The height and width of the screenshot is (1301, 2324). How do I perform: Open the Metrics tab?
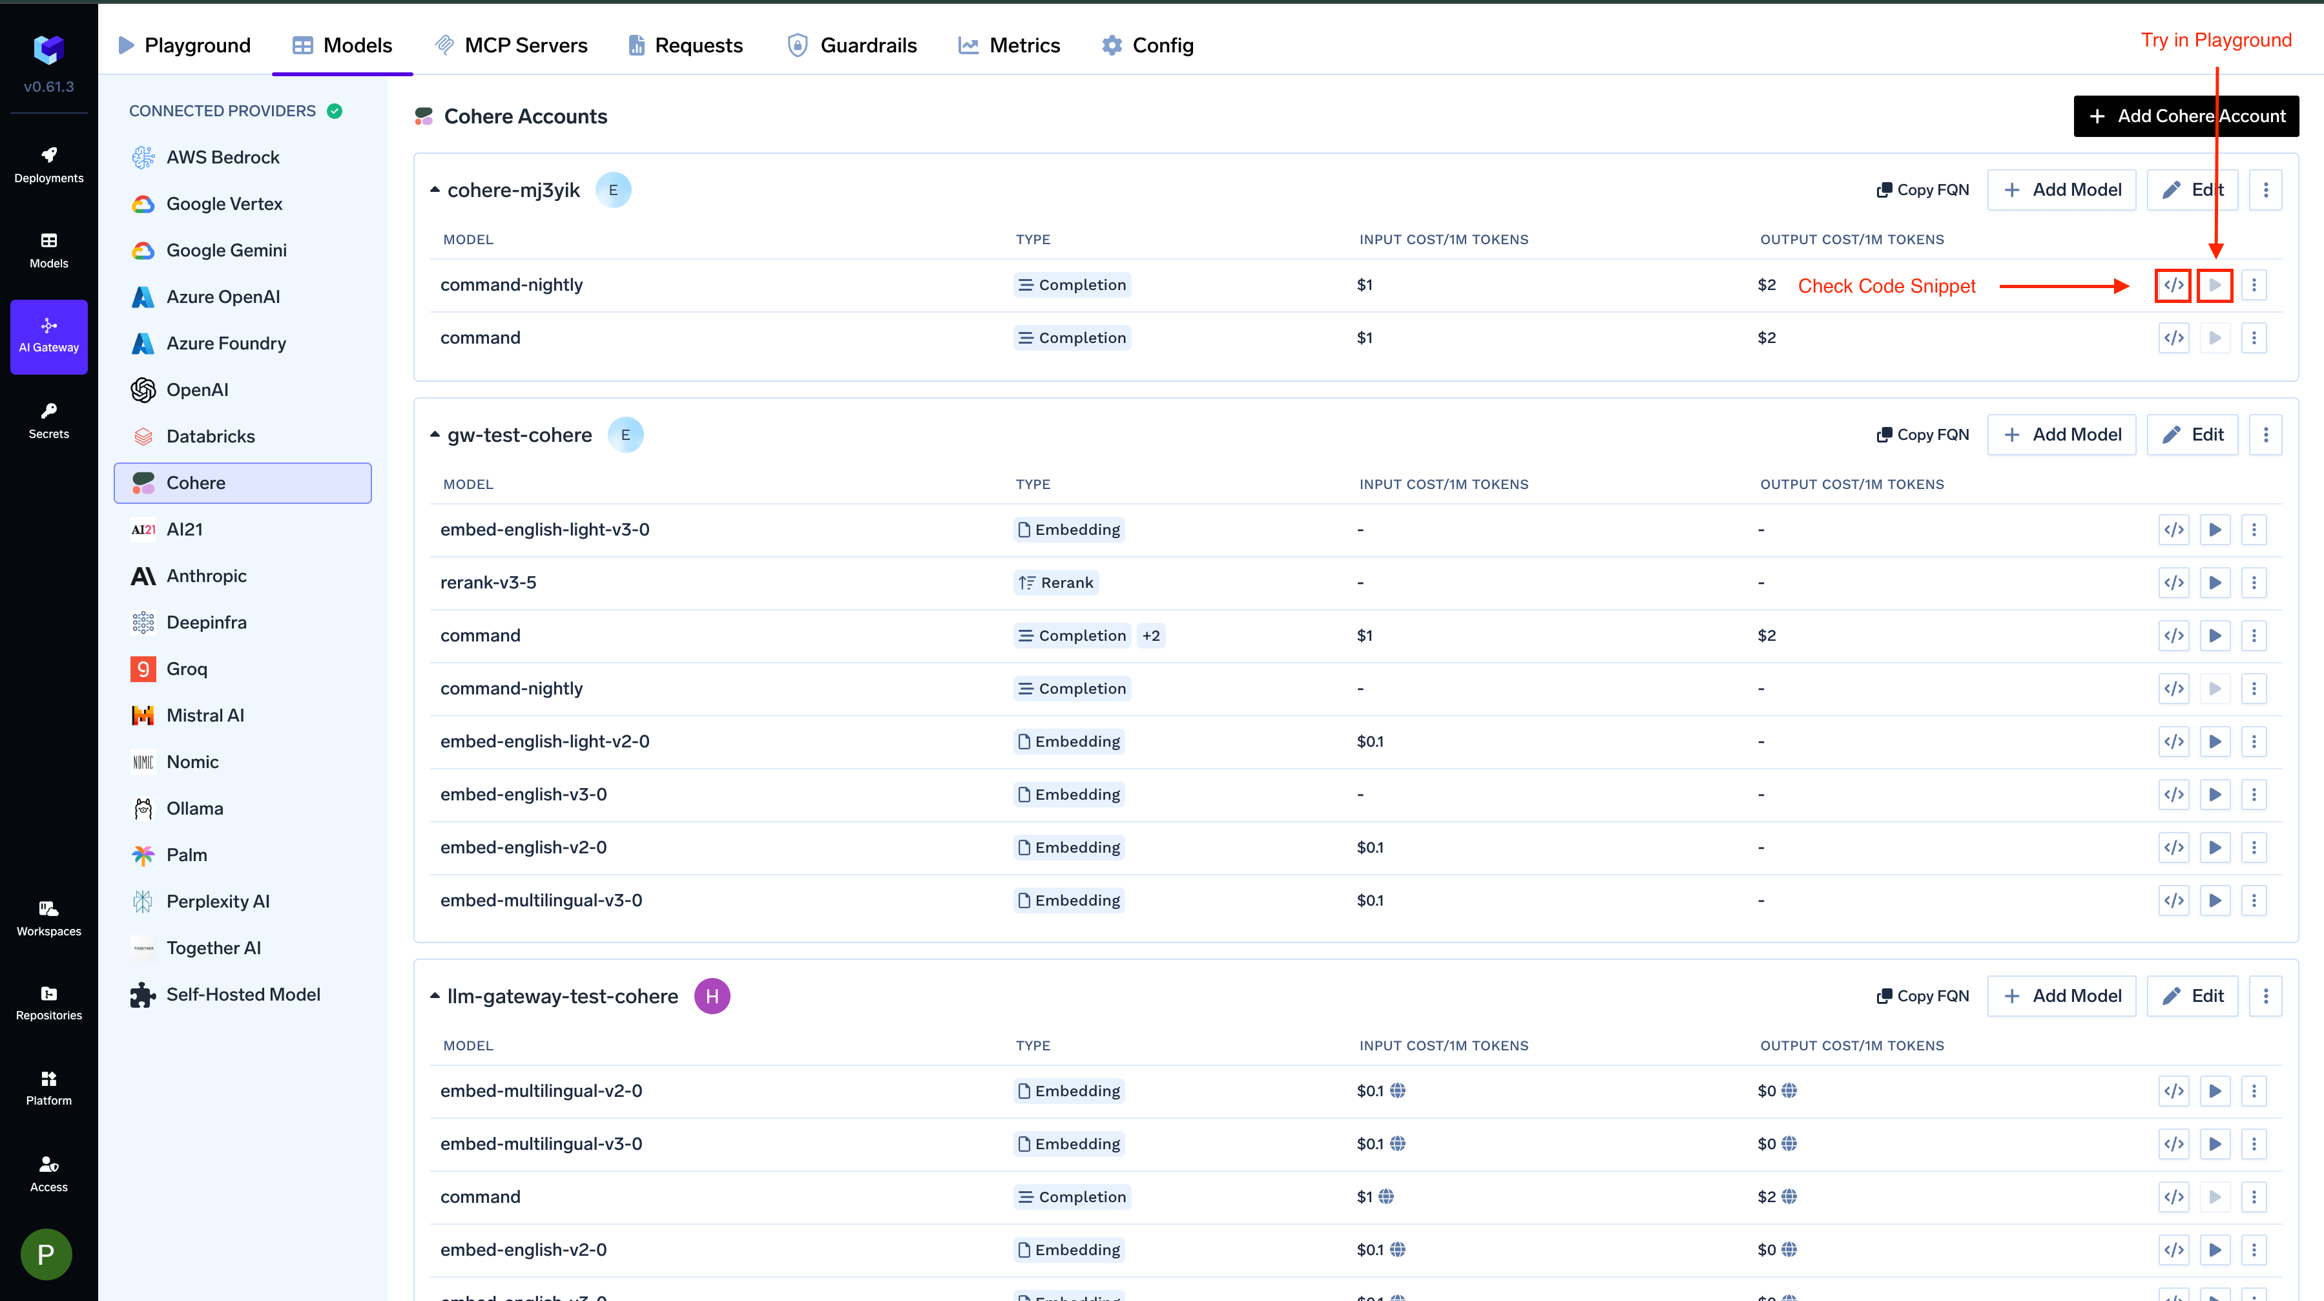click(1009, 45)
